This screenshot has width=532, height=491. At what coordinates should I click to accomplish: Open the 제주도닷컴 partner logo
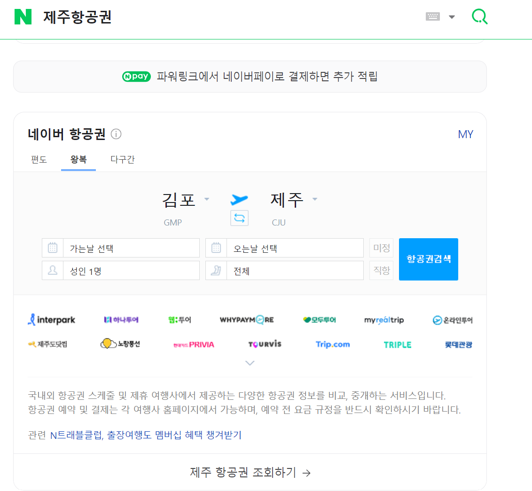tap(47, 344)
